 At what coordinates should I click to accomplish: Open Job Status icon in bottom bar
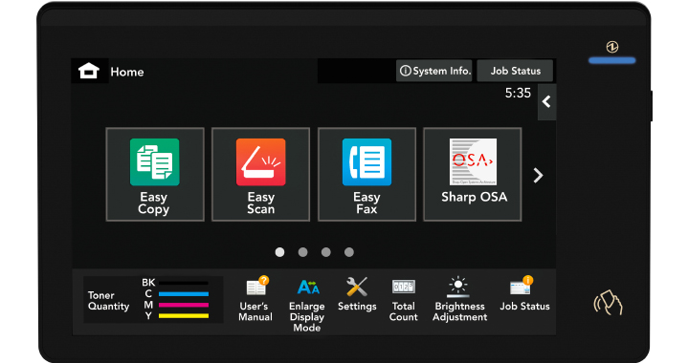524,294
